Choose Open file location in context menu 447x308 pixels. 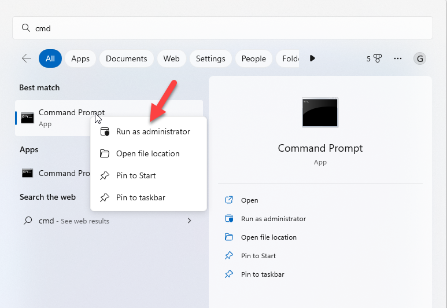pyautogui.click(x=149, y=153)
